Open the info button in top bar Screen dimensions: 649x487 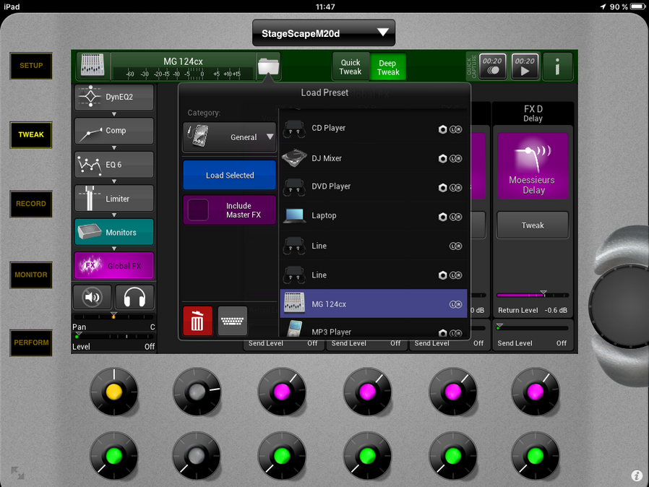[x=557, y=66]
